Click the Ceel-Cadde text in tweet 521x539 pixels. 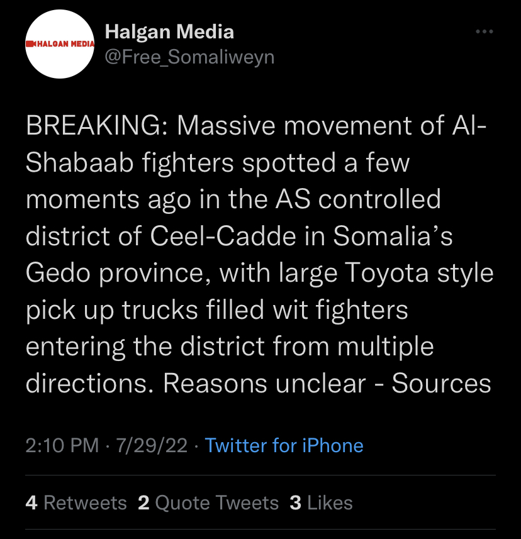223,236
